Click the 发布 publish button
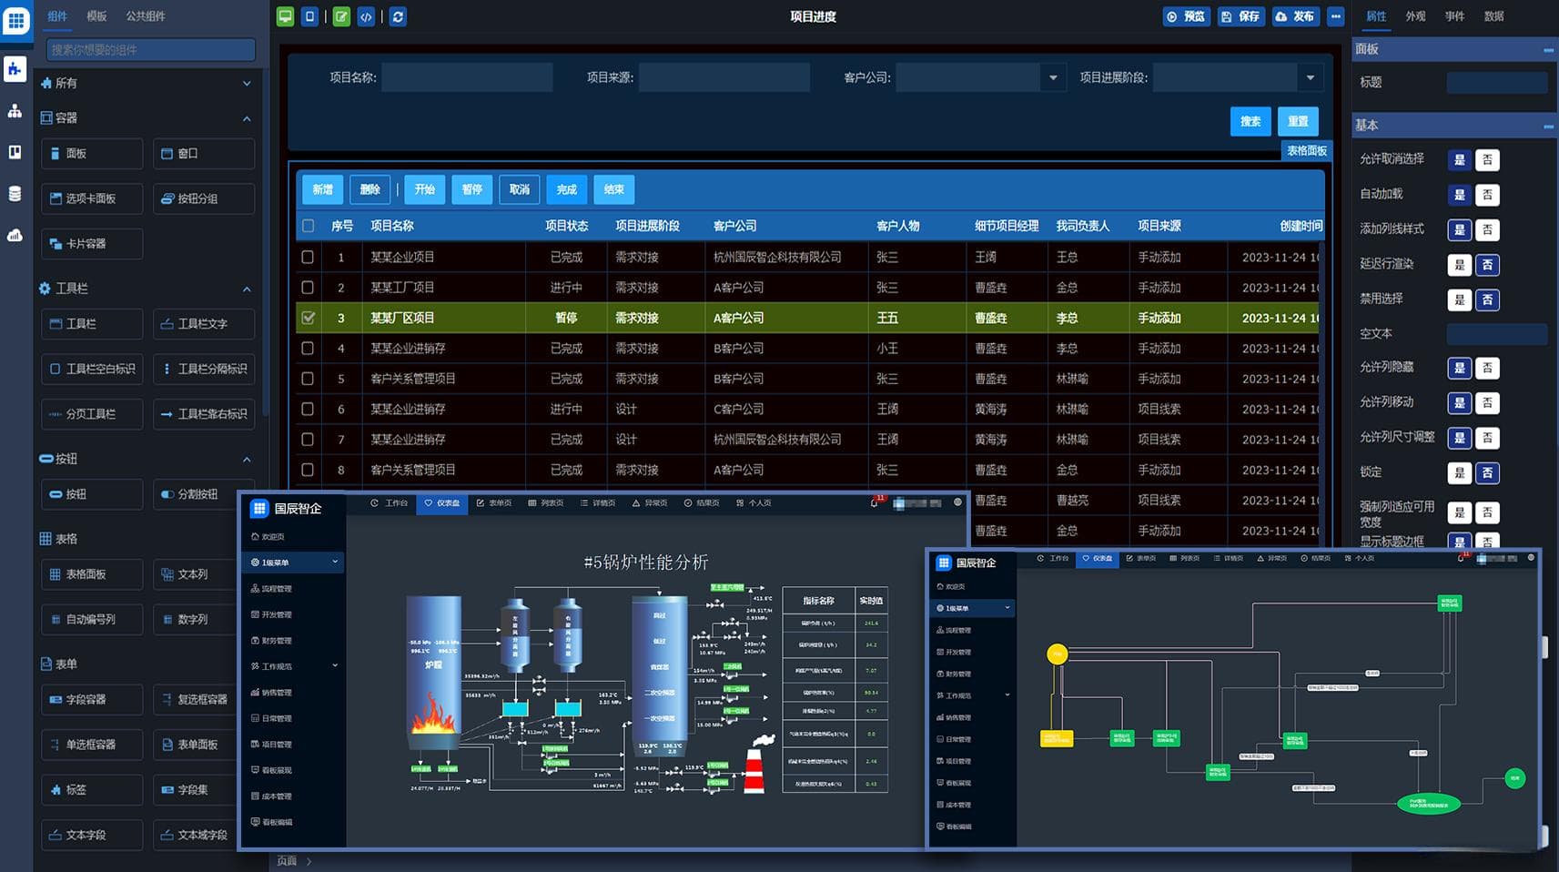This screenshot has height=872, width=1559. 1295,16
